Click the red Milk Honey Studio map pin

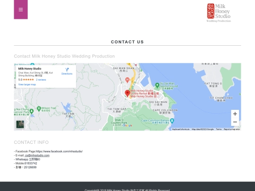click(127, 93)
